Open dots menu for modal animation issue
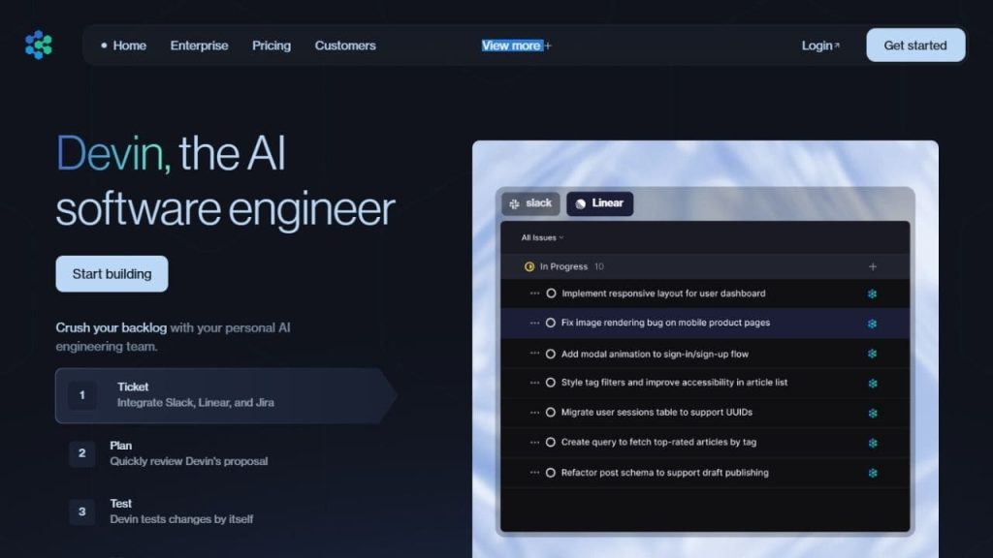 534,354
